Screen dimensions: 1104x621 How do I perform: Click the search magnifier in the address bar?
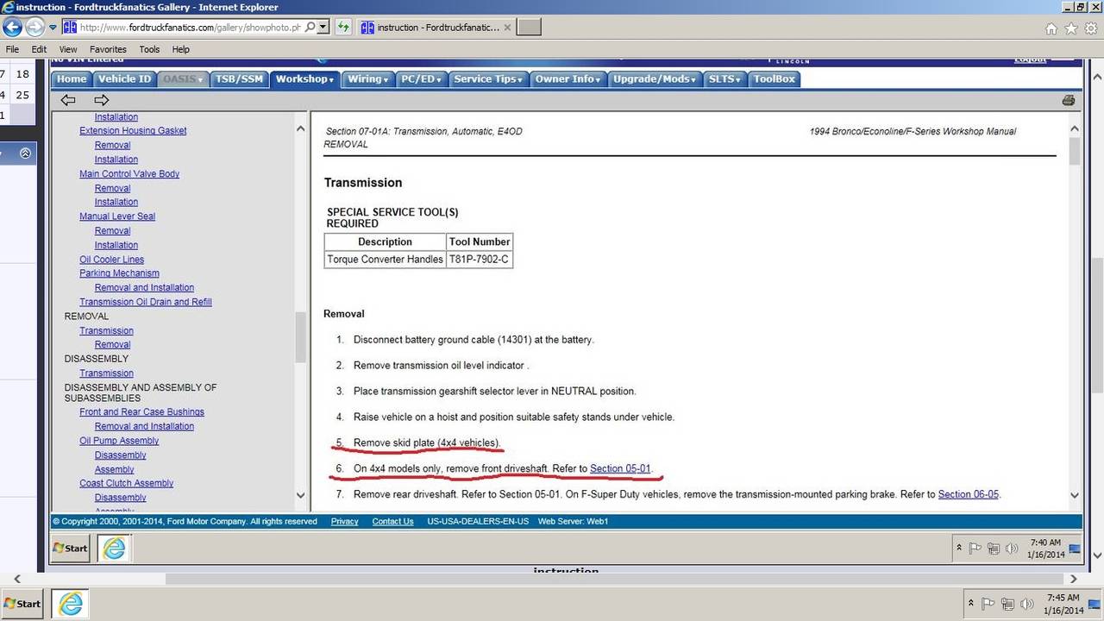pos(310,27)
